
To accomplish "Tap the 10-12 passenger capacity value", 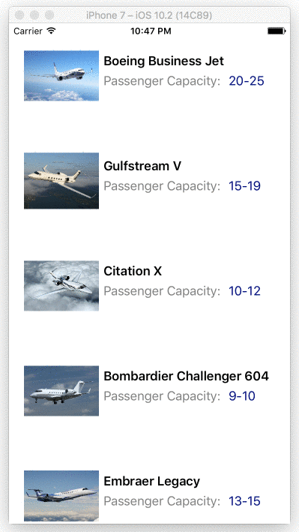I will click(x=245, y=291).
